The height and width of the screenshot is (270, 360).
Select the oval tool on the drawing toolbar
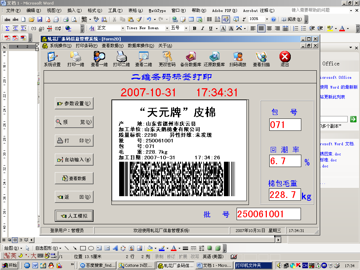click(91, 248)
